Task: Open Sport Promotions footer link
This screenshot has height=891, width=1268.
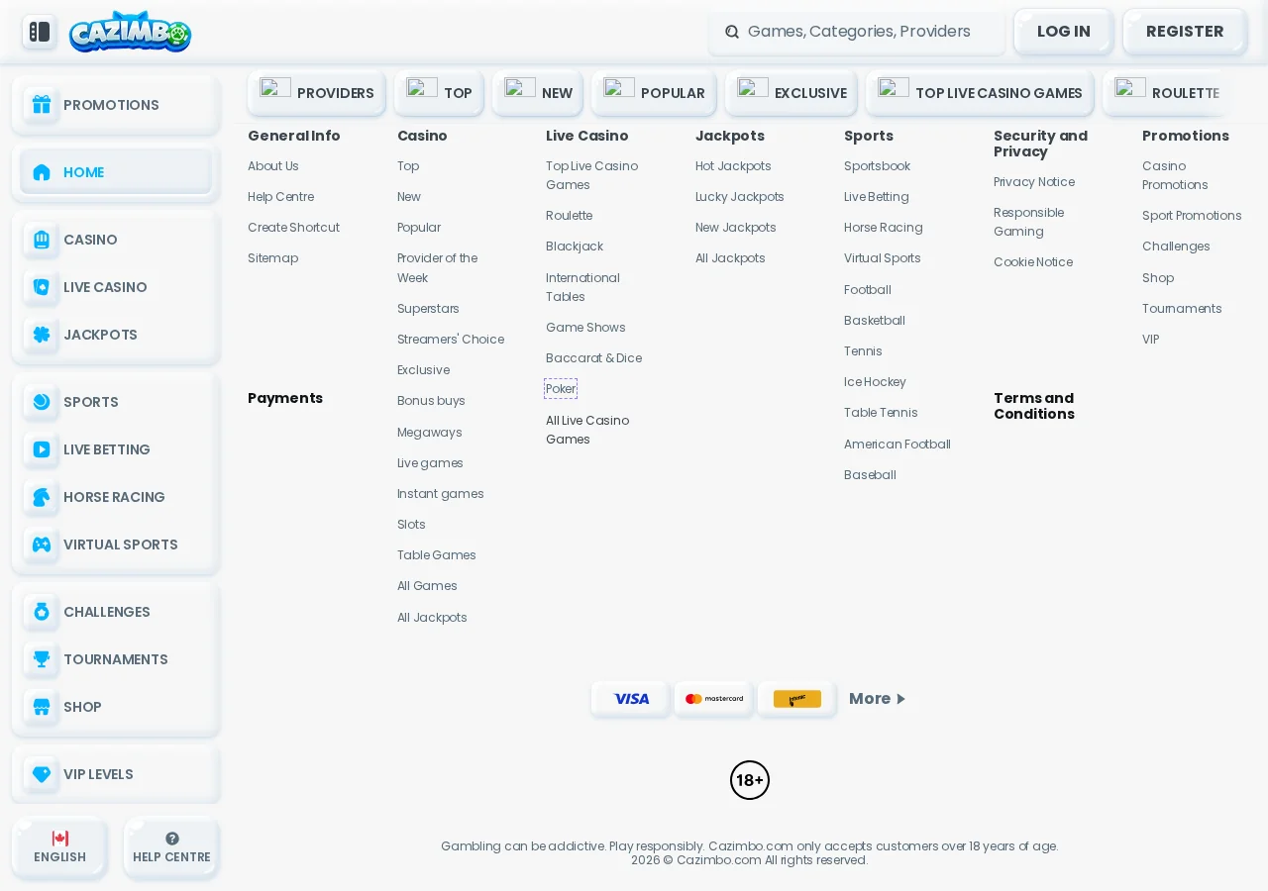Action: pos(1192,216)
